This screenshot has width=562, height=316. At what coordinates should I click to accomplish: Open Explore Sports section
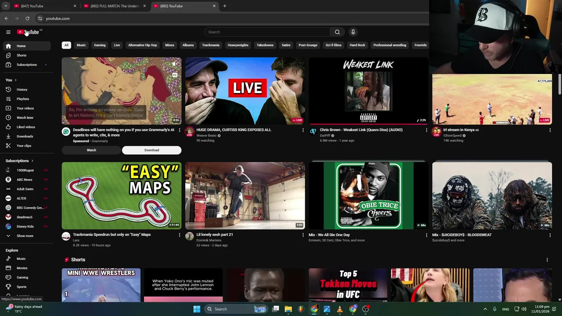point(27,287)
